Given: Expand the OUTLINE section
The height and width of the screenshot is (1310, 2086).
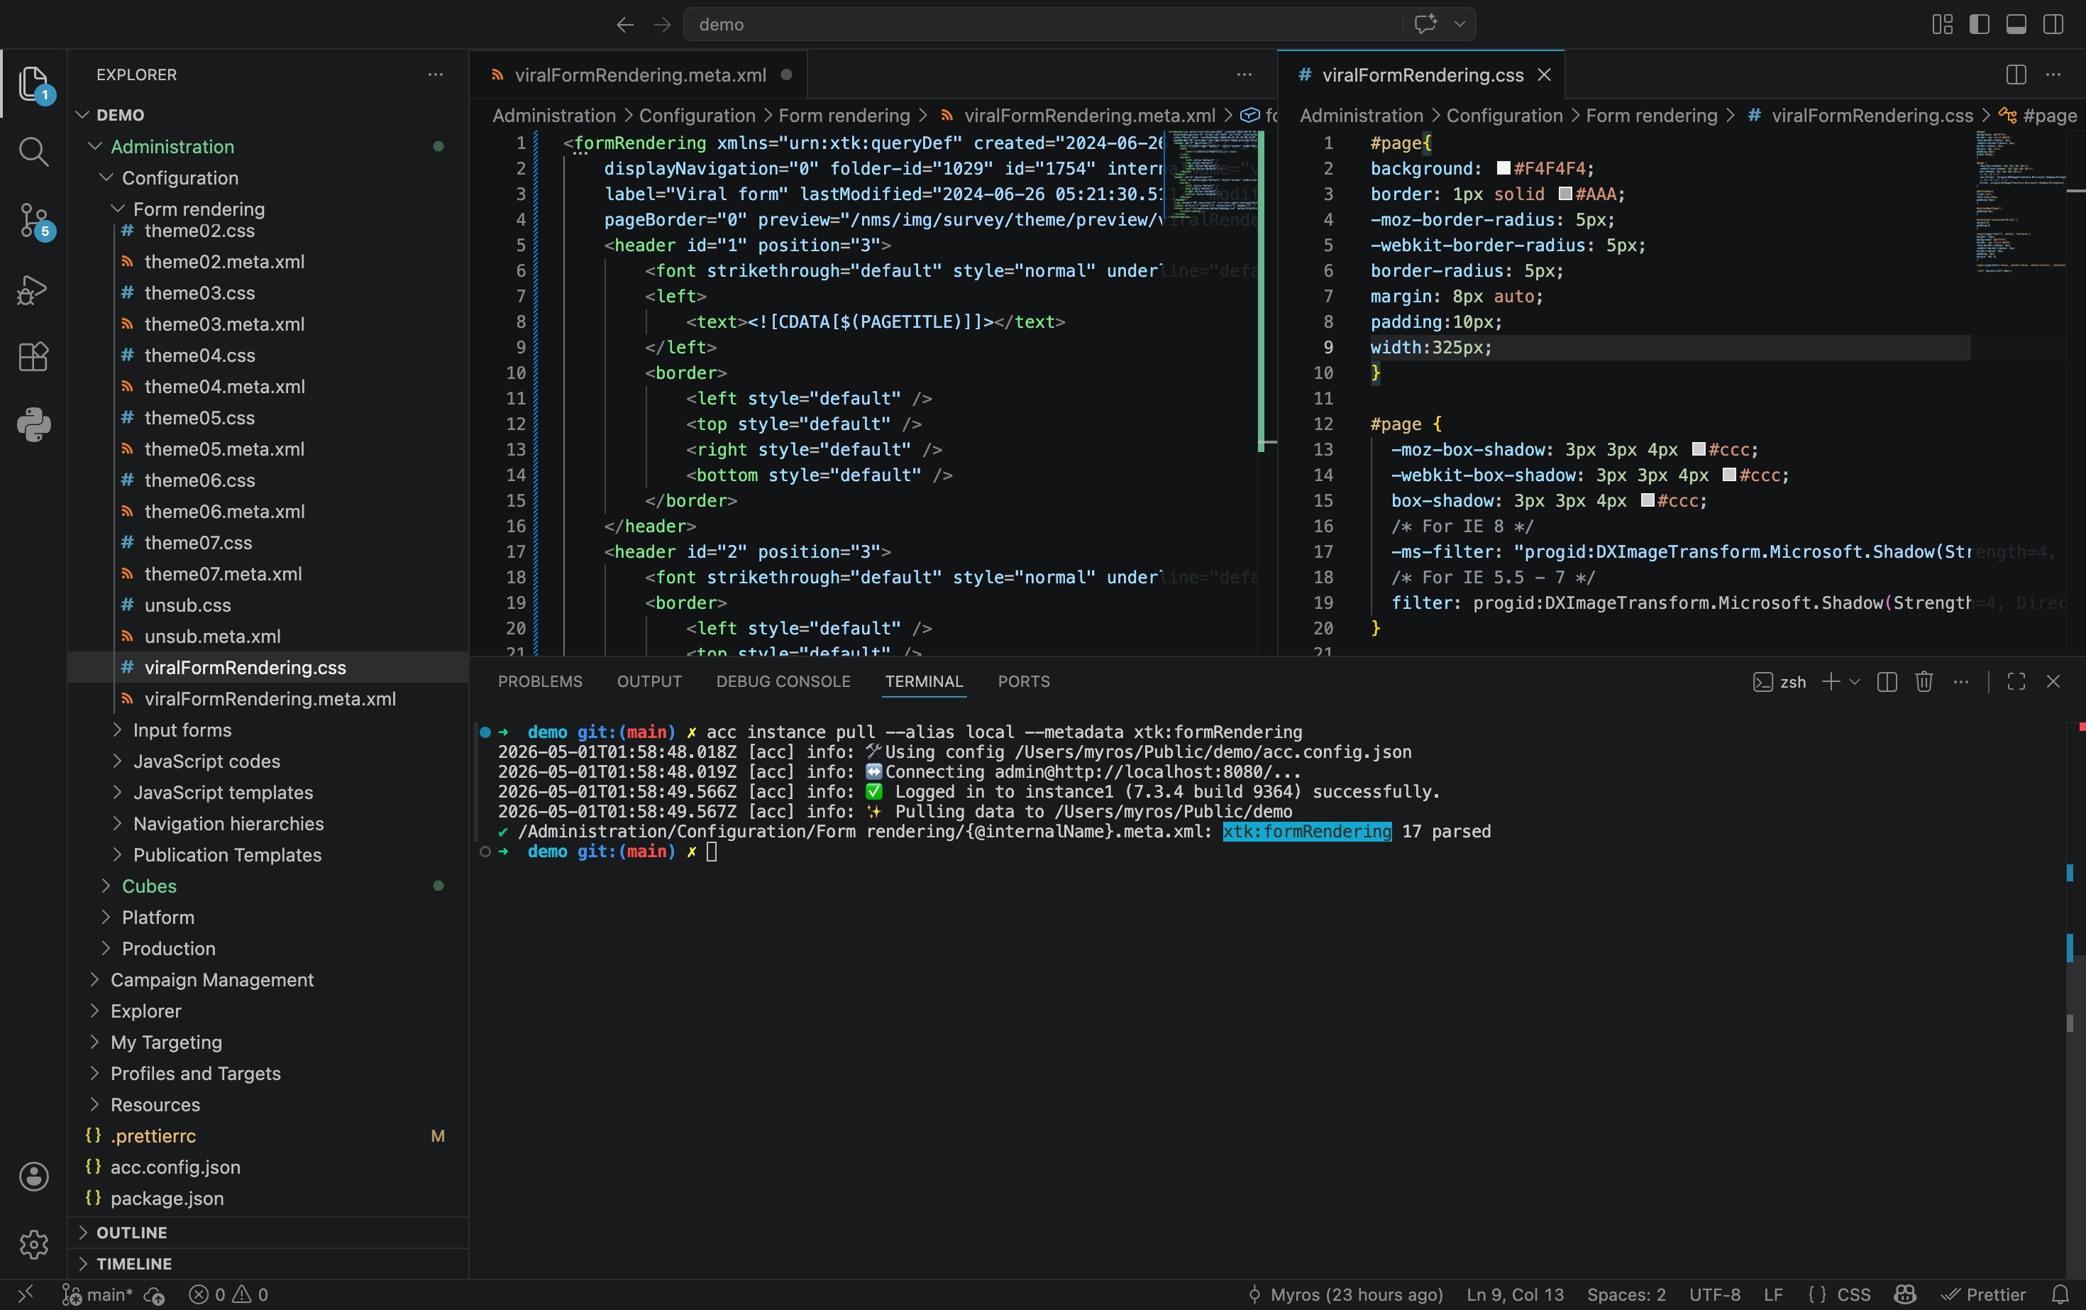Looking at the screenshot, I should click(268, 1232).
